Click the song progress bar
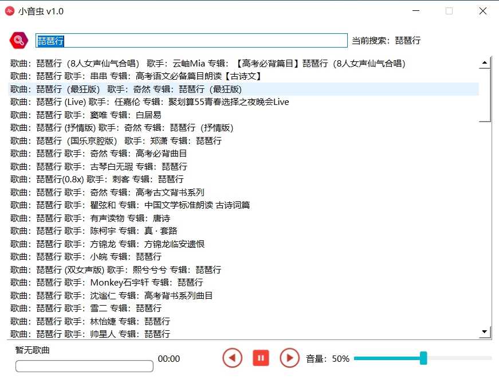The height and width of the screenshot is (379, 499). pos(84,366)
